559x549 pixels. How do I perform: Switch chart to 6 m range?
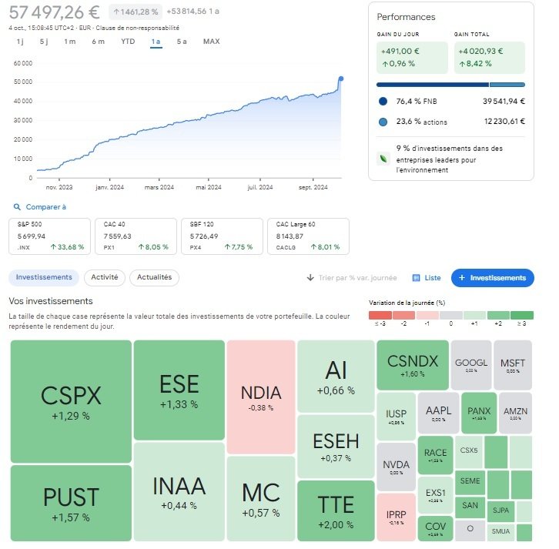pos(98,42)
